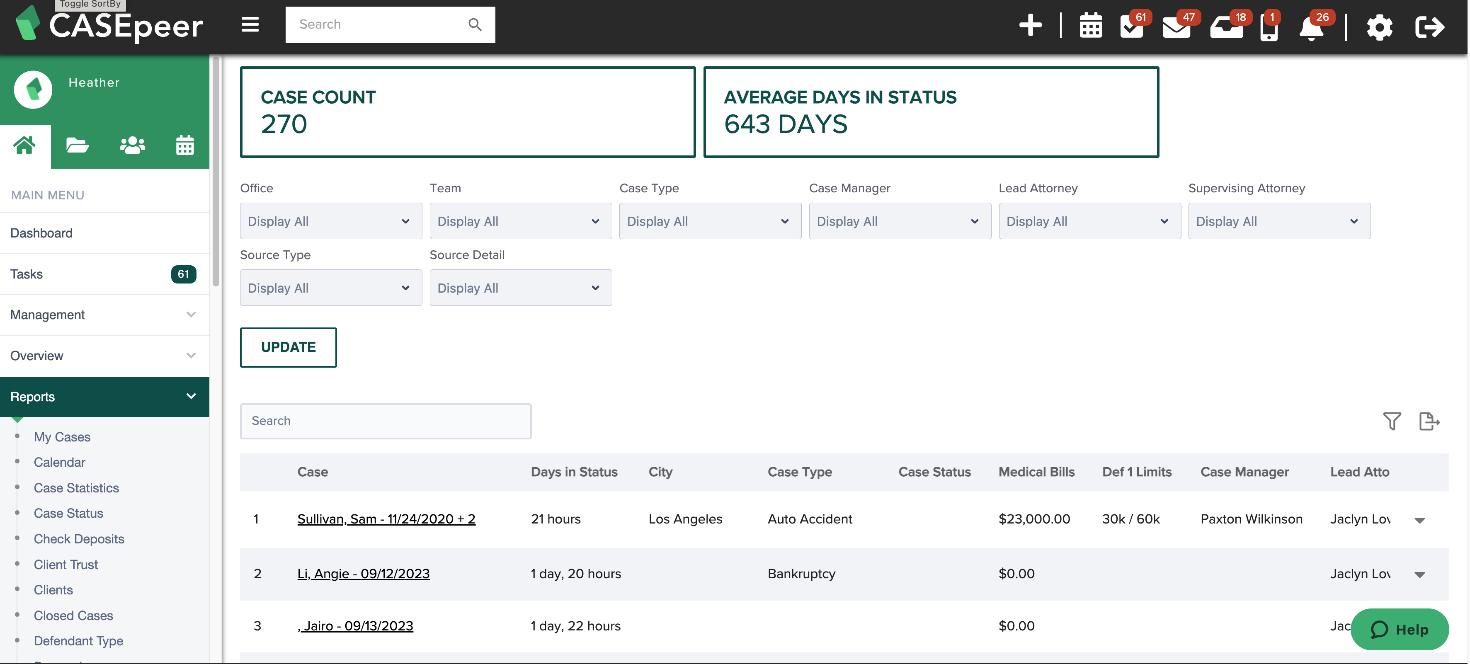Open the filter icon above the case table
The height and width of the screenshot is (664, 1470).
click(1392, 421)
